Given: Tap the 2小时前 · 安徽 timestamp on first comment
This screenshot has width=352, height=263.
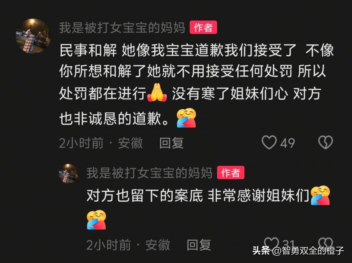Looking at the screenshot, I should click(101, 143).
